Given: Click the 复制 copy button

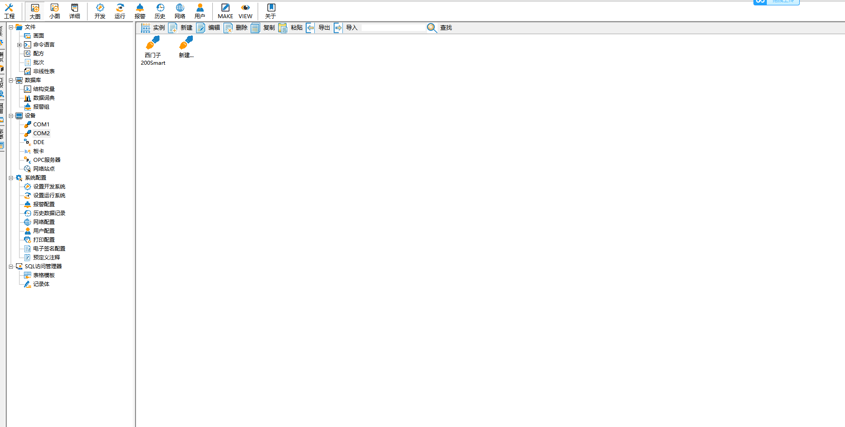Looking at the screenshot, I should tap(263, 27).
